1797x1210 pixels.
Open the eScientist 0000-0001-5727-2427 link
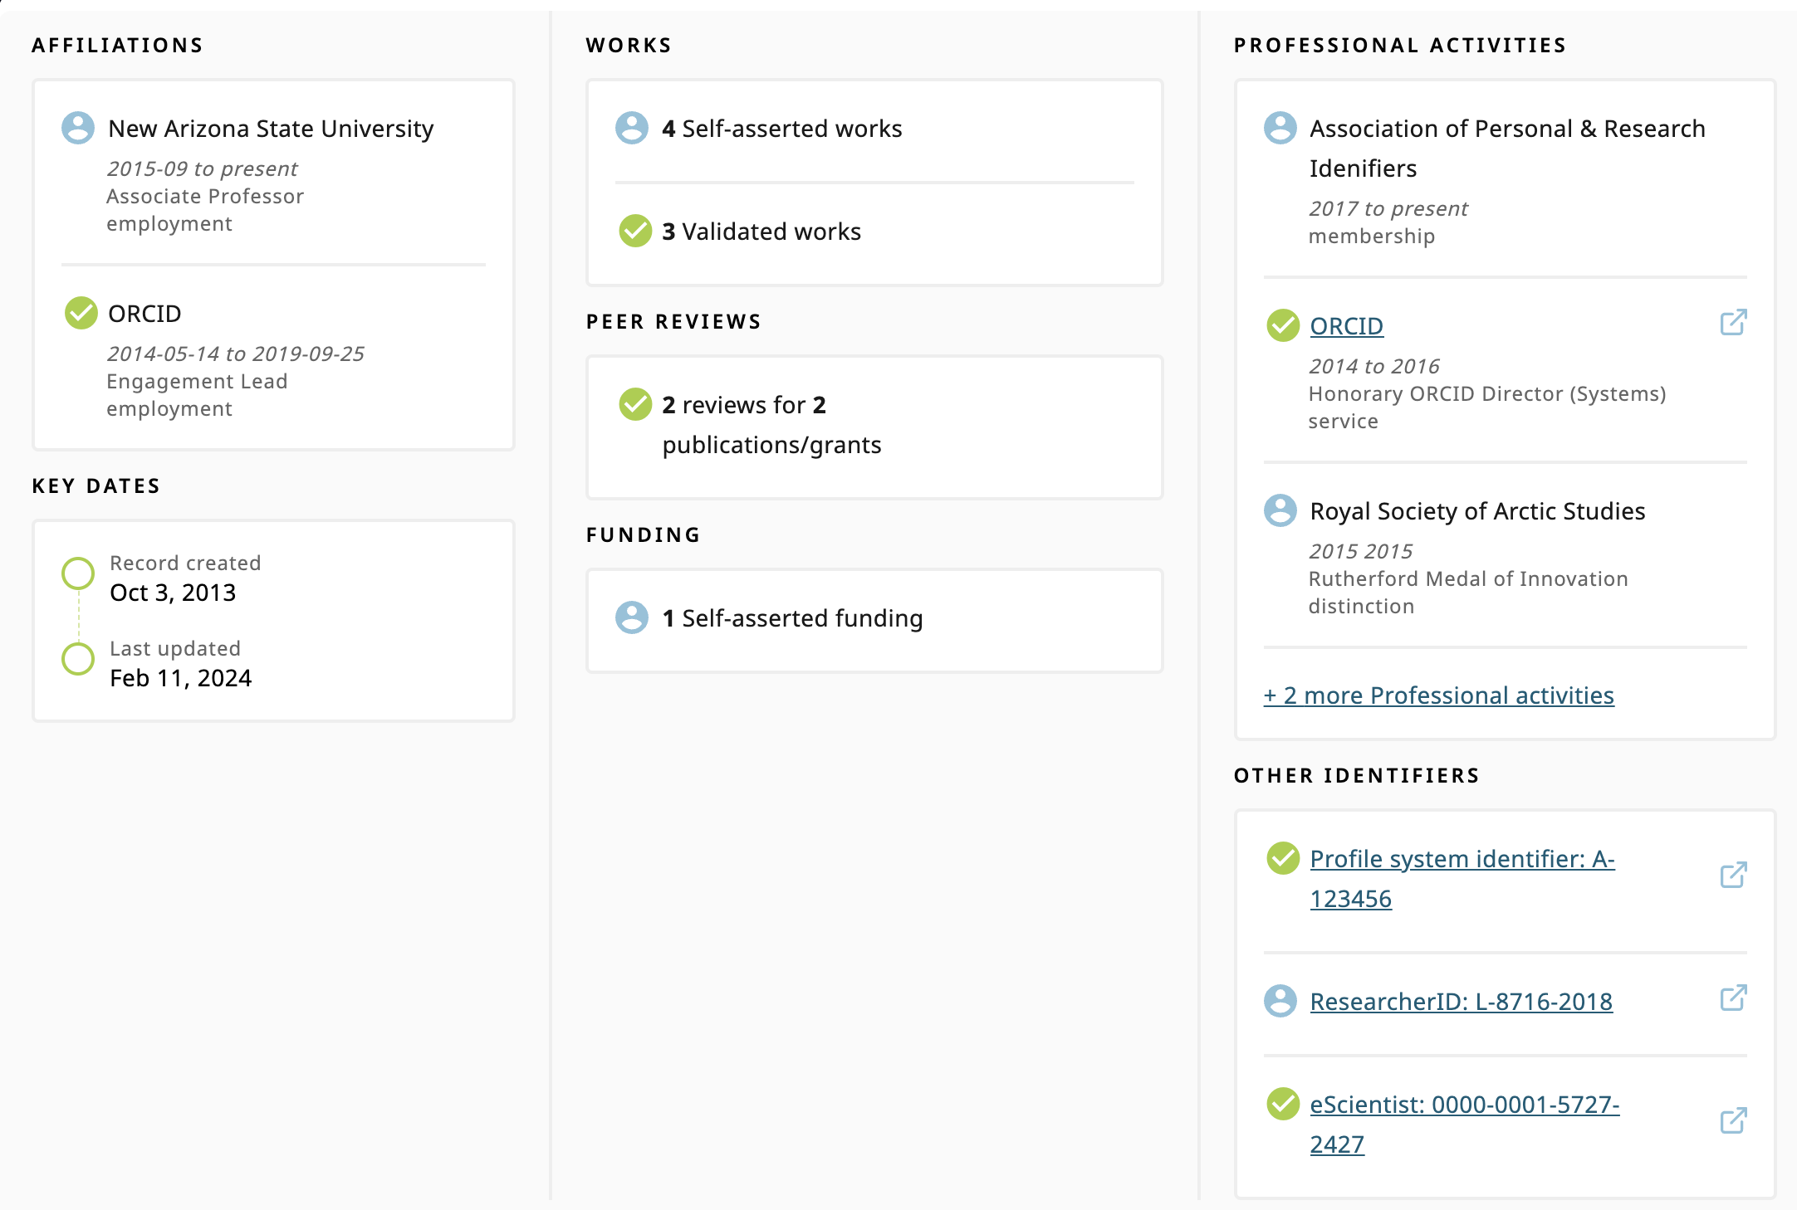[1464, 1105]
